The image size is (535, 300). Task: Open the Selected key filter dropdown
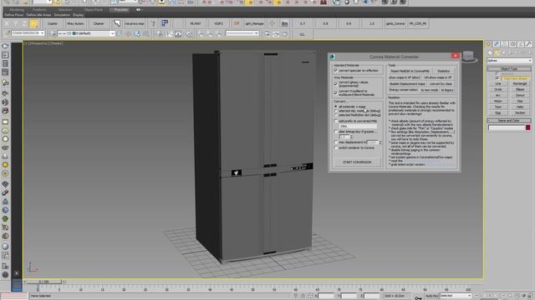(456, 296)
